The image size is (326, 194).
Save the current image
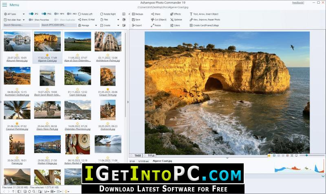point(136,19)
